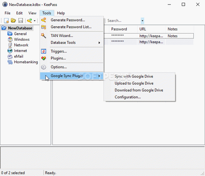Click the Add Entry key toolbar icon

(x=29, y=21)
